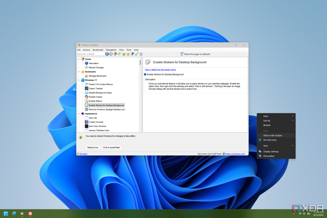Image resolution: width=327 pixels, height=218 pixels.
Task: Open the Tools menu
Action: point(129,50)
